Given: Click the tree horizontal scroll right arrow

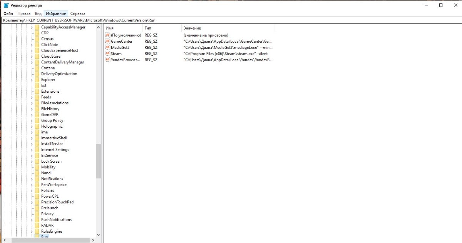Looking at the screenshot, I should tap(93, 240).
